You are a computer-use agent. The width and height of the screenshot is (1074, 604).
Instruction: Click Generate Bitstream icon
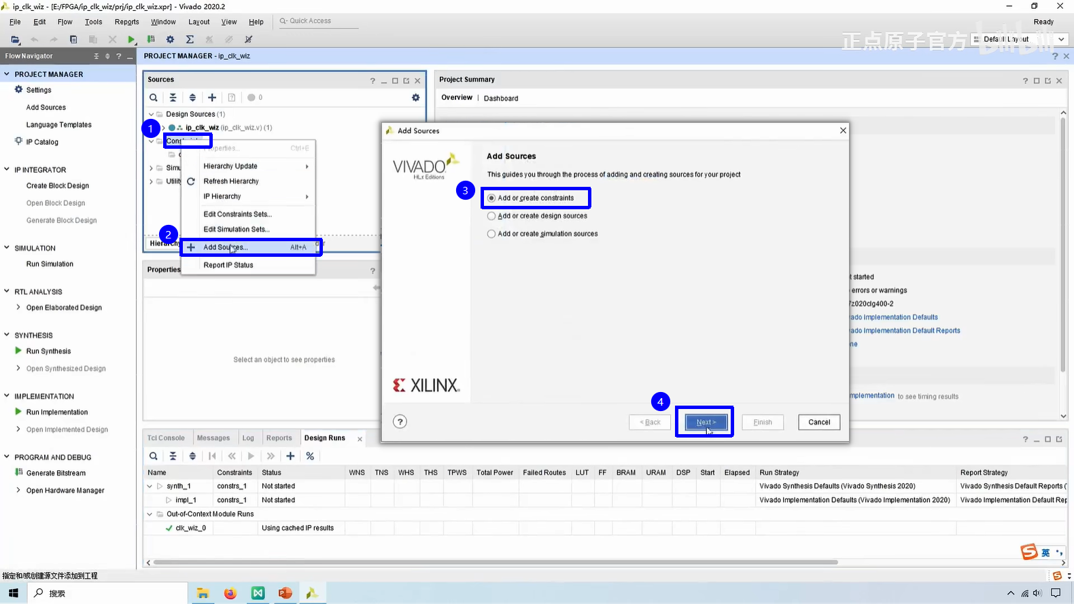[x=18, y=473]
